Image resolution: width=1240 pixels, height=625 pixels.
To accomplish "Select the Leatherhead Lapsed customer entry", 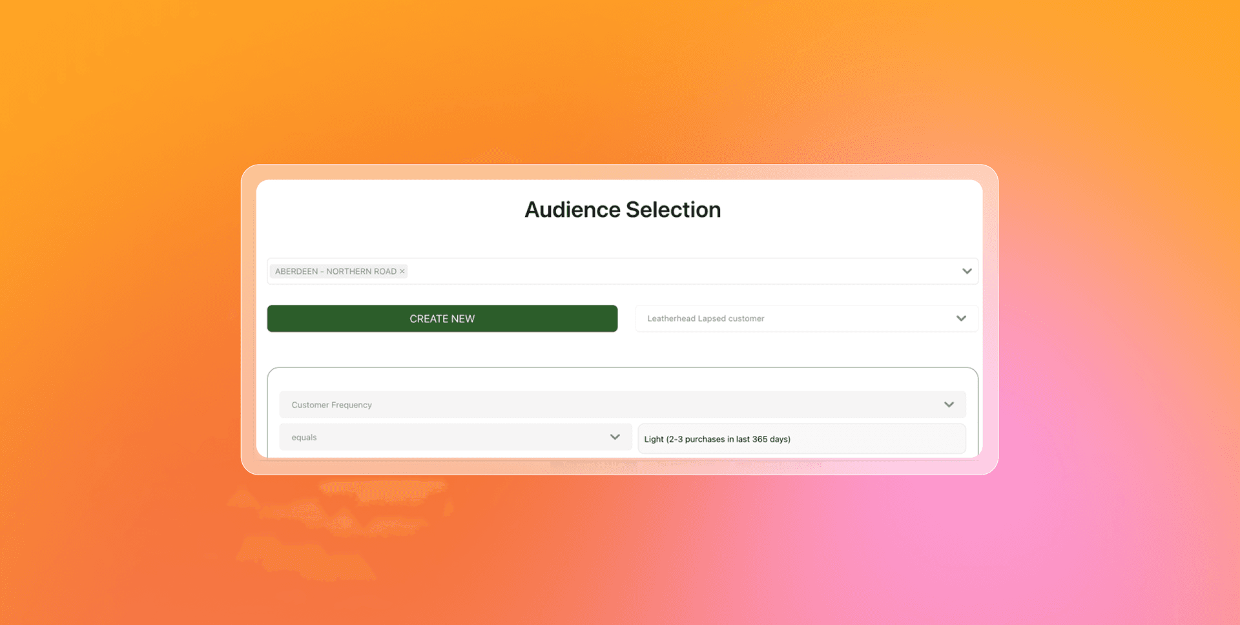I will click(x=706, y=318).
